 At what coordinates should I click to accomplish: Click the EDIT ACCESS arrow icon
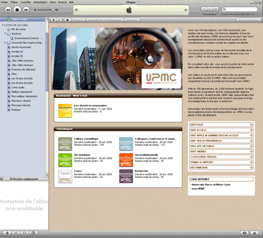(251, 130)
